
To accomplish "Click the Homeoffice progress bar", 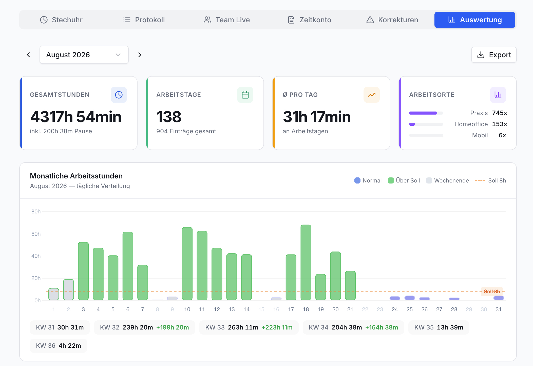I will click(426, 124).
